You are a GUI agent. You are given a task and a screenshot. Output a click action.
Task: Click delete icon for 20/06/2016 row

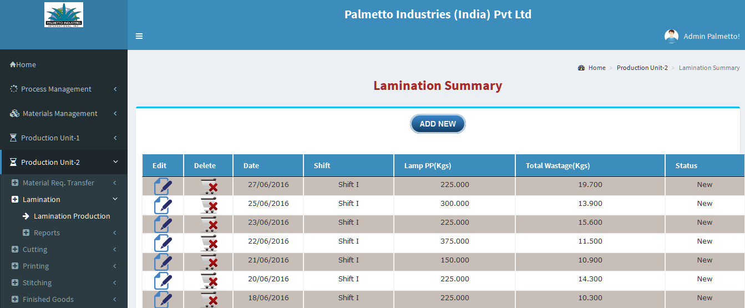coord(209,281)
